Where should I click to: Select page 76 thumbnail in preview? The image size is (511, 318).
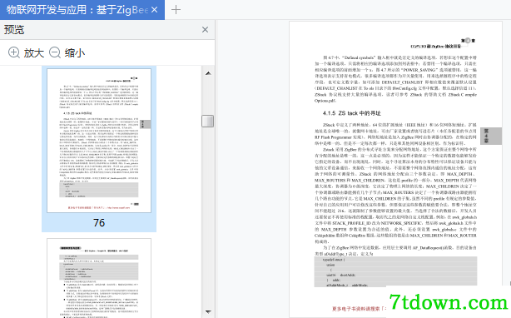pyautogui.click(x=99, y=141)
